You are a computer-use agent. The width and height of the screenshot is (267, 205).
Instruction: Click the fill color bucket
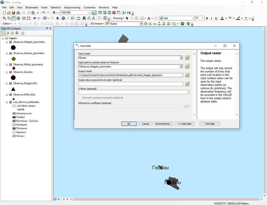(230, 18)
